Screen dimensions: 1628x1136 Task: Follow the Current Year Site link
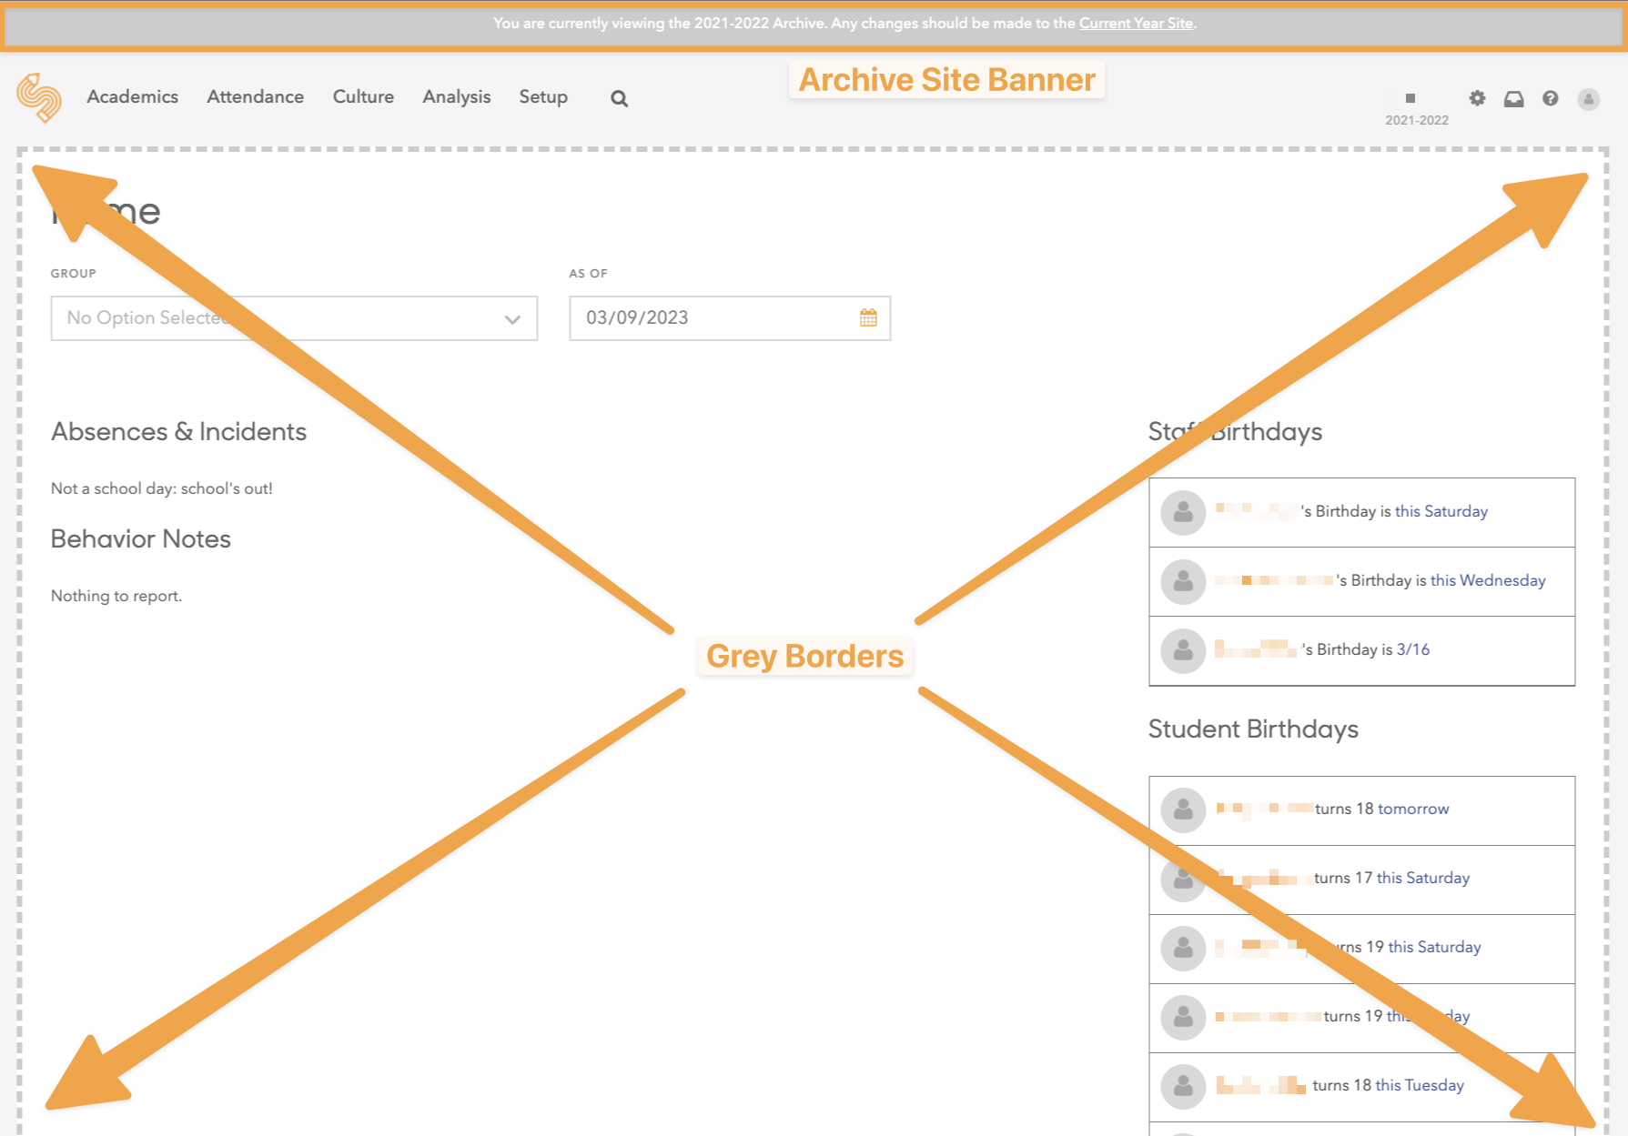click(1135, 23)
